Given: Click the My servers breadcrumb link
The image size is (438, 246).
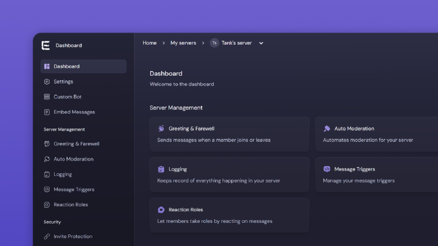Looking at the screenshot, I should [183, 43].
